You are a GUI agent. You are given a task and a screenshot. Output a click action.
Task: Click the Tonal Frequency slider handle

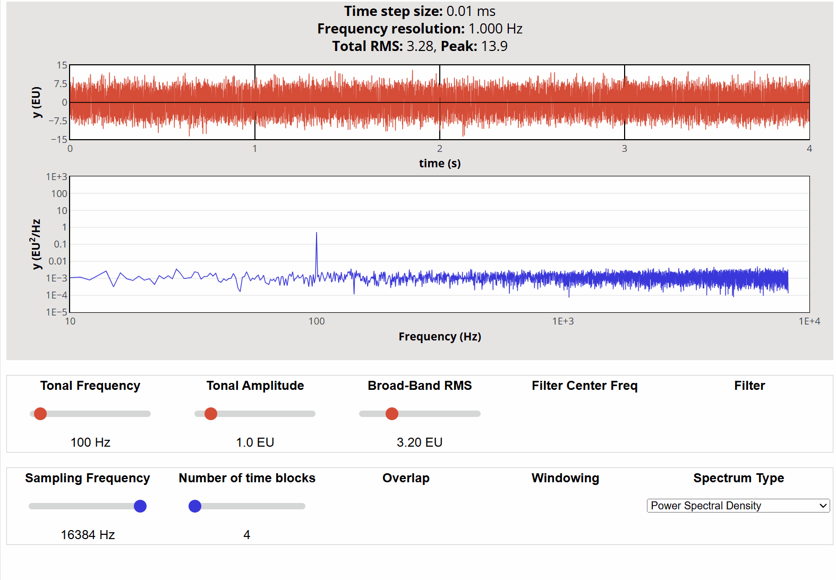(40, 414)
